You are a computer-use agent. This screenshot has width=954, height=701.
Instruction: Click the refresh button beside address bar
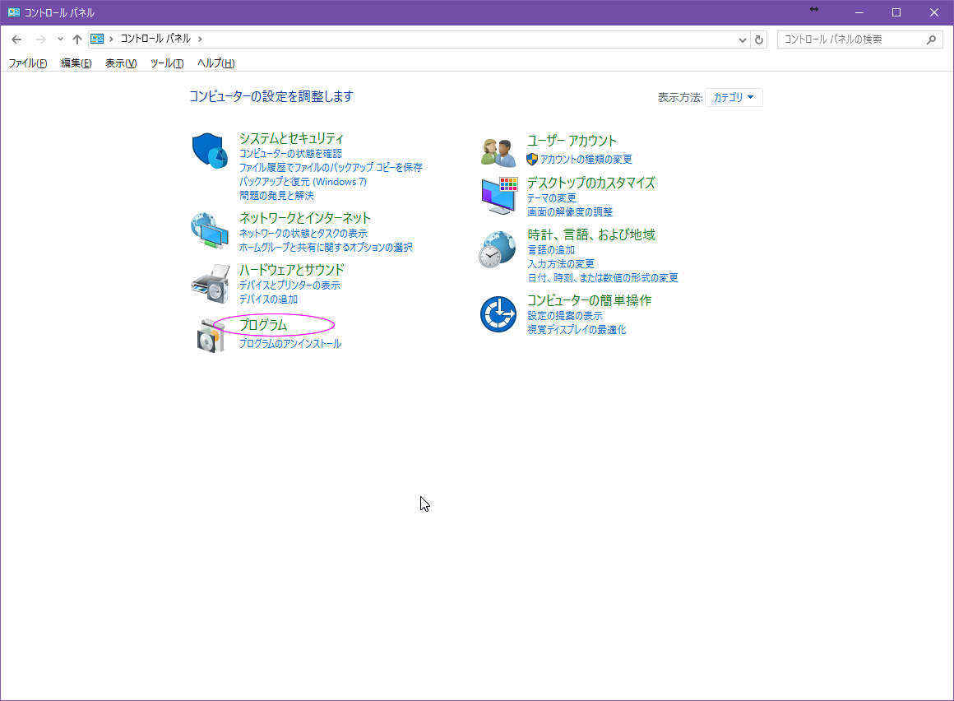pos(759,39)
